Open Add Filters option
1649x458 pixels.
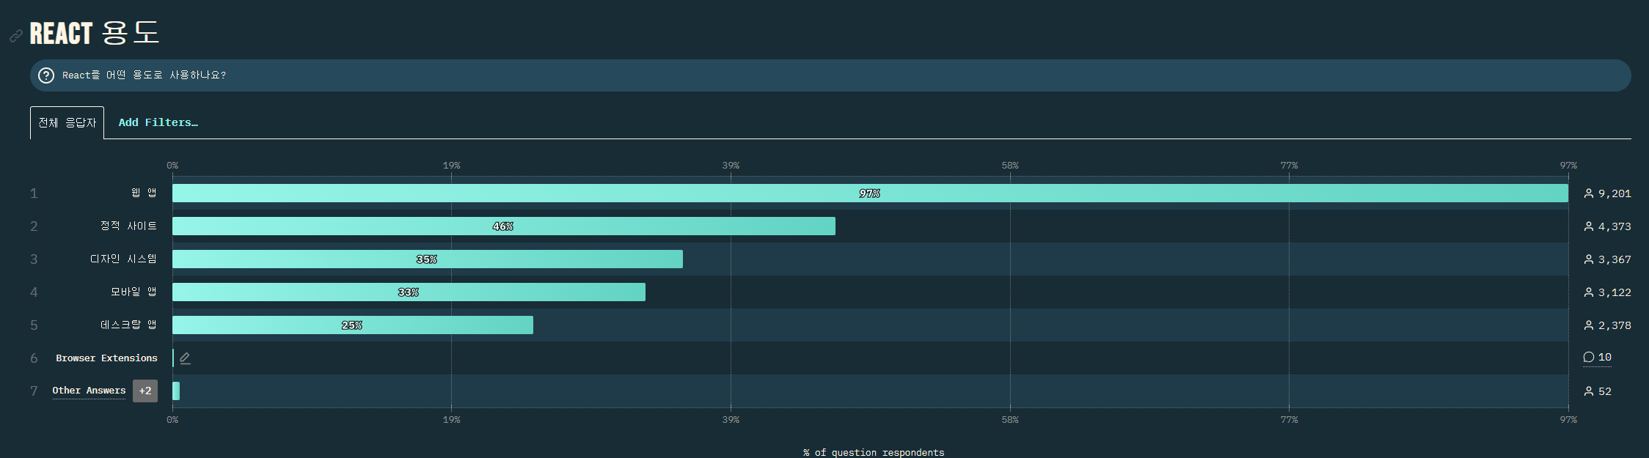pyautogui.click(x=158, y=122)
